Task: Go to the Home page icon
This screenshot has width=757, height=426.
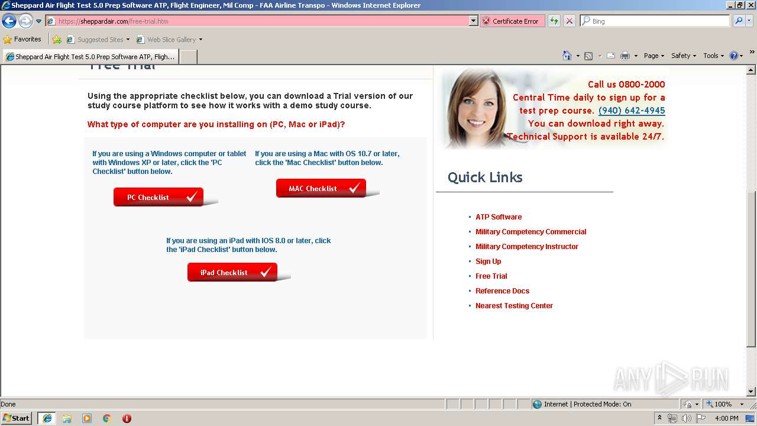Action: [x=567, y=56]
